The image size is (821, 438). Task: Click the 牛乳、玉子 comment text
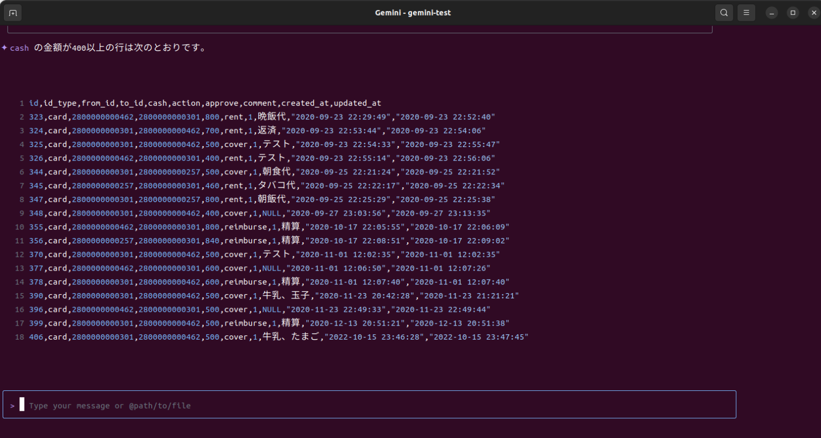[286, 296]
